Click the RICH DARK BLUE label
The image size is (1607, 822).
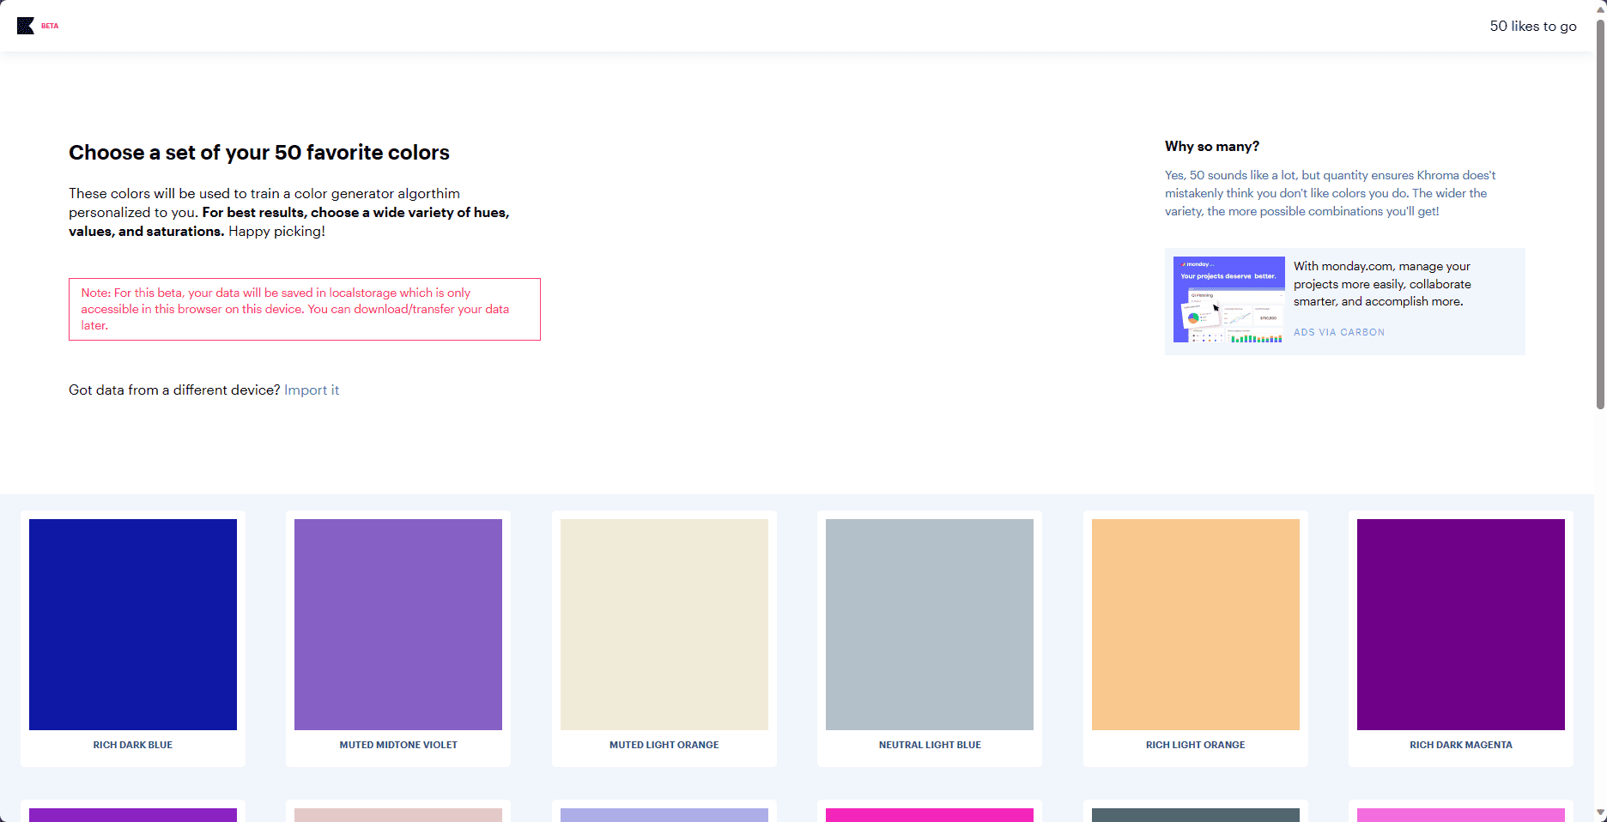coord(133,745)
